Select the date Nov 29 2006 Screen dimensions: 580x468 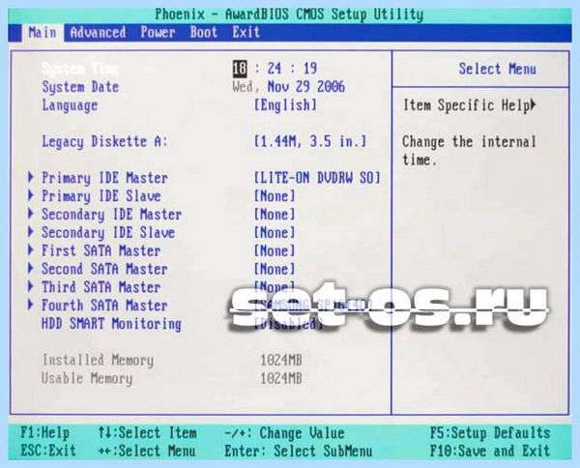306,87
